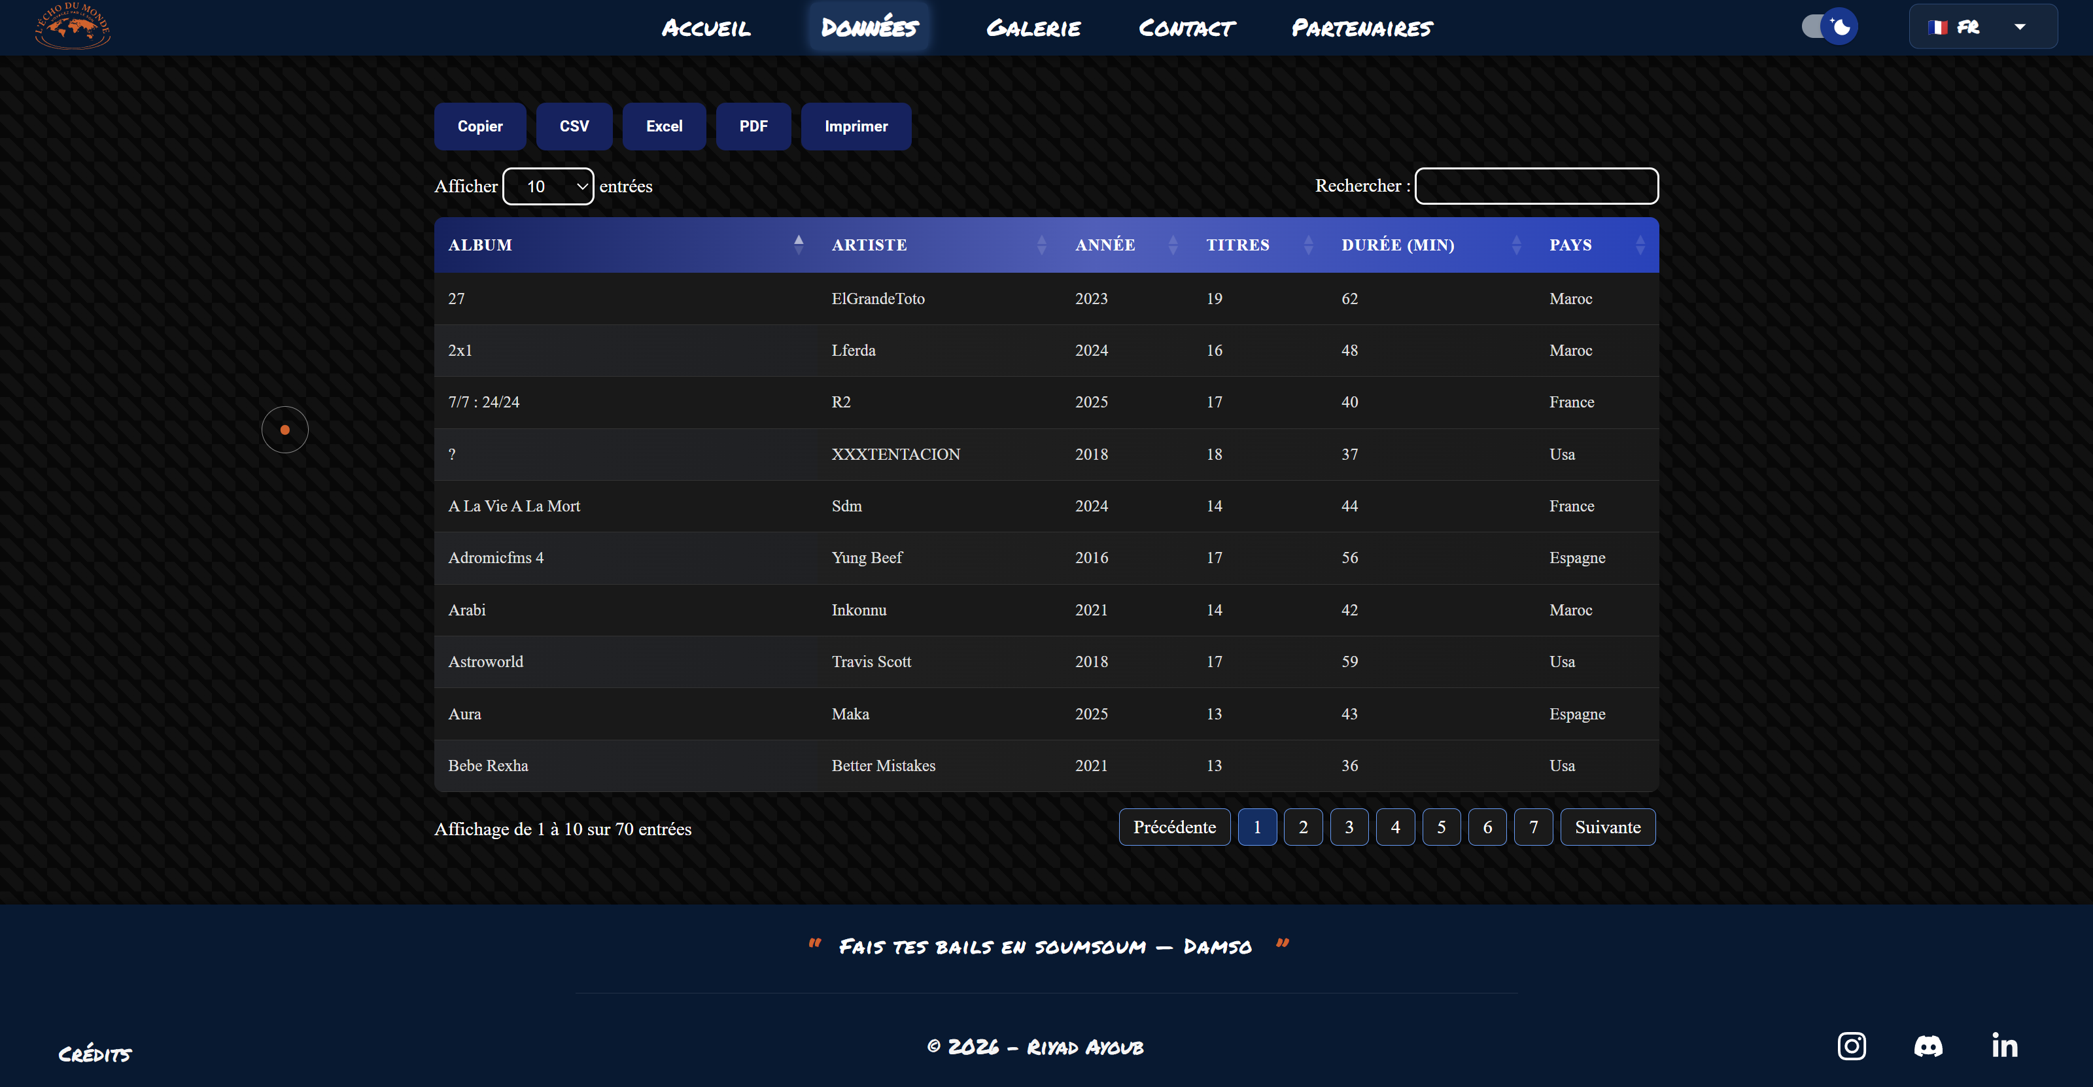
Task: Click the Excel export button
Action: point(663,127)
